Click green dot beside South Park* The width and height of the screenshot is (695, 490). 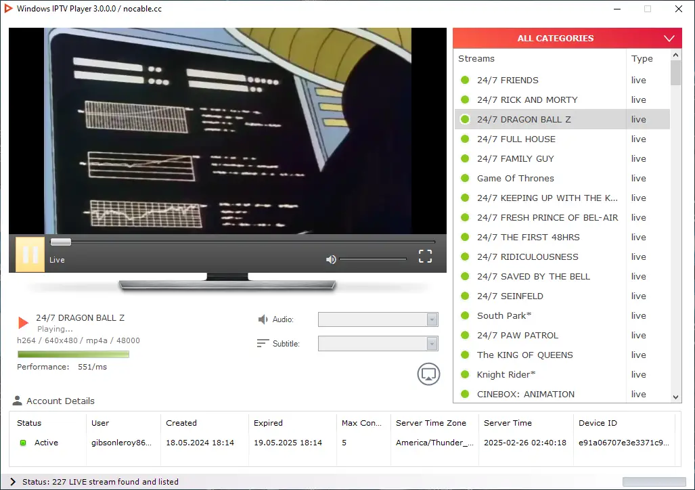click(x=465, y=315)
